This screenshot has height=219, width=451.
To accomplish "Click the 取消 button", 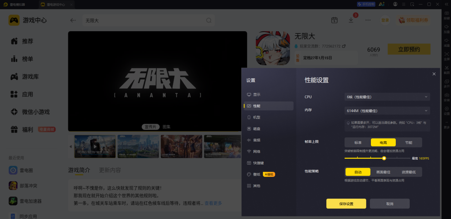I will click(x=390, y=204).
